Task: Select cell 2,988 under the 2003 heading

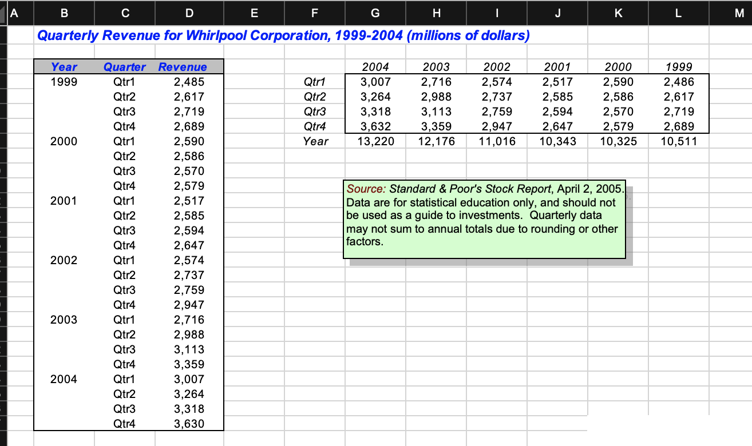Action: point(436,97)
